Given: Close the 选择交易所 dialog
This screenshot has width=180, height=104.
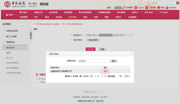Looking at the screenshot, I should tap(132, 54).
